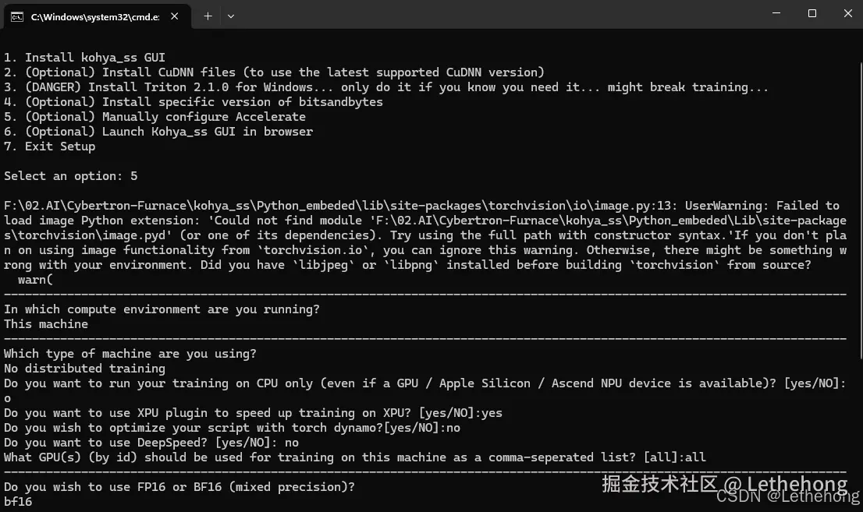The image size is (863, 512).
Task: Click the 'Manually configure Accelerate' option line
Action: 154,117
